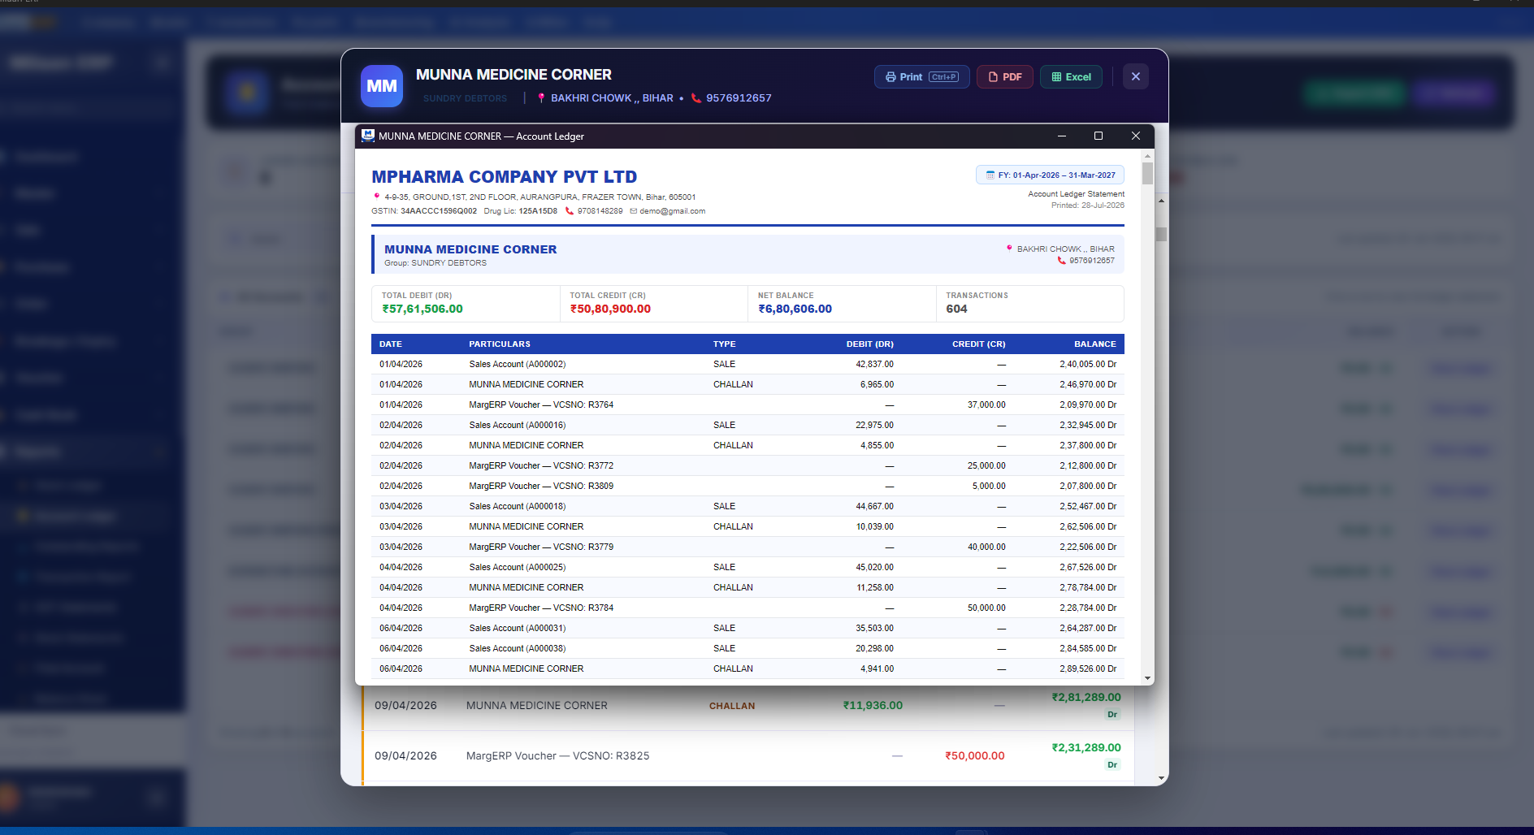Click phone icon beside 9576912657 in header

coord(696,98)
